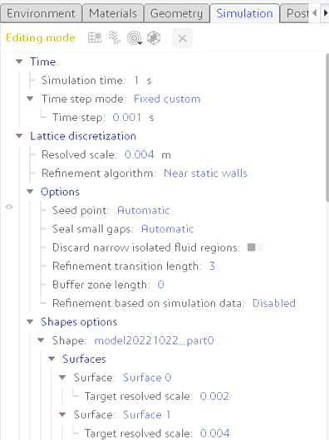Click the vertical scrollbar of the panel

pyautogui.click(x=327, y=128)
